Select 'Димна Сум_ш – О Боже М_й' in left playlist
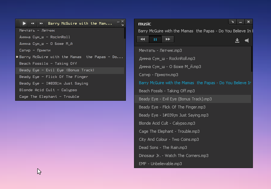The height and width of the screenshot is (189, 271). 70,44
